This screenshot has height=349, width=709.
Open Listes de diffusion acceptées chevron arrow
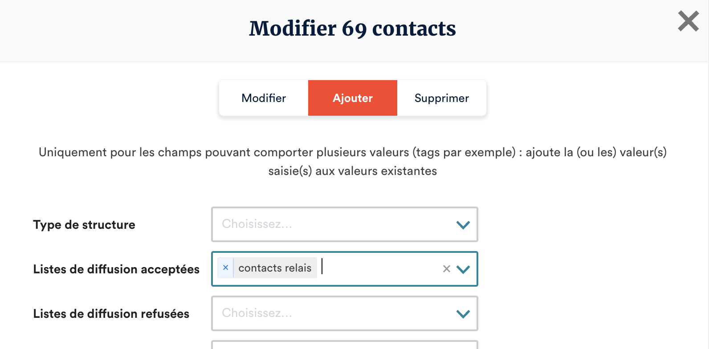463,269
